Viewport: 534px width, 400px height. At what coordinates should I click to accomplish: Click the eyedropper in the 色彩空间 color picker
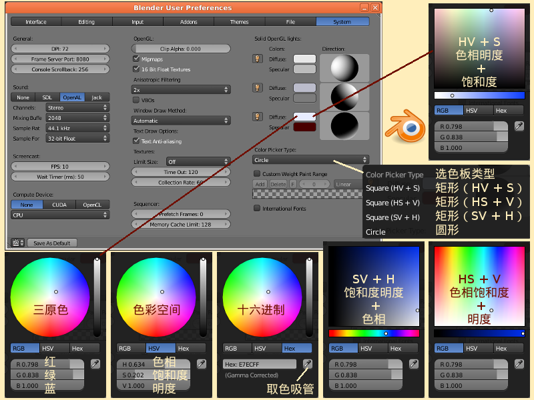pos(202,364)
